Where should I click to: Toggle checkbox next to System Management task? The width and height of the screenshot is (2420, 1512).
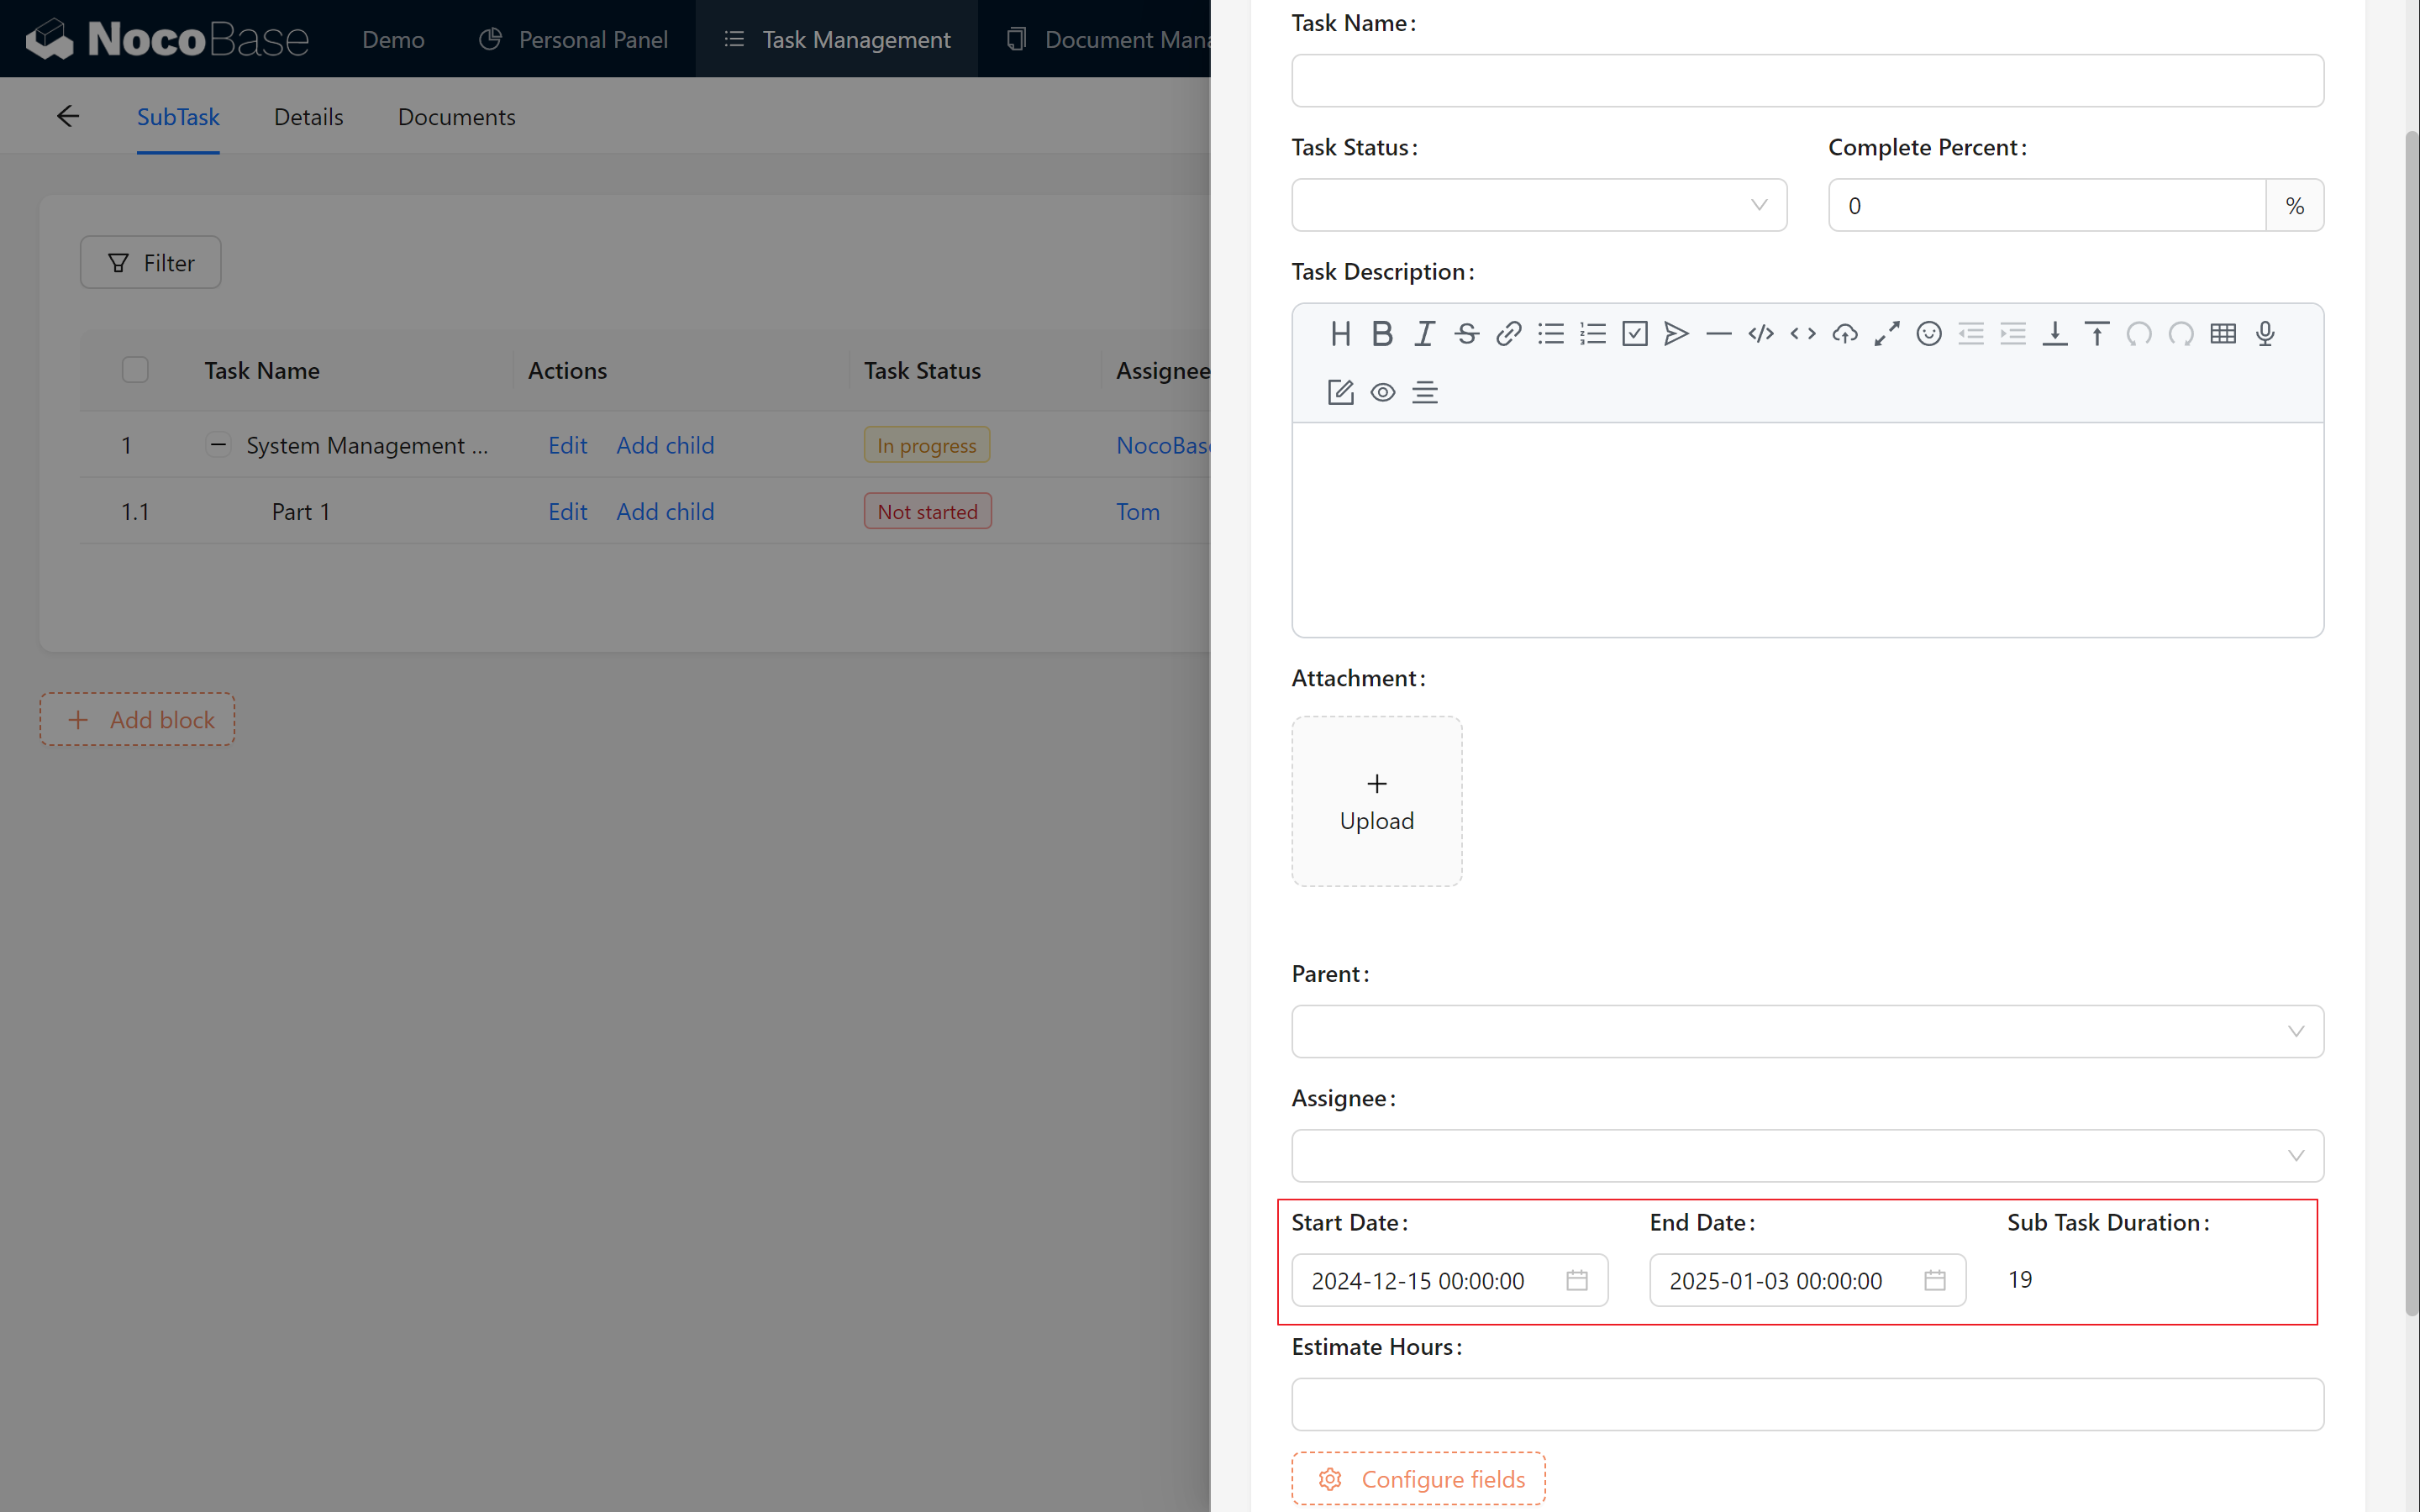pyautogui.click(x=136, y=444)
